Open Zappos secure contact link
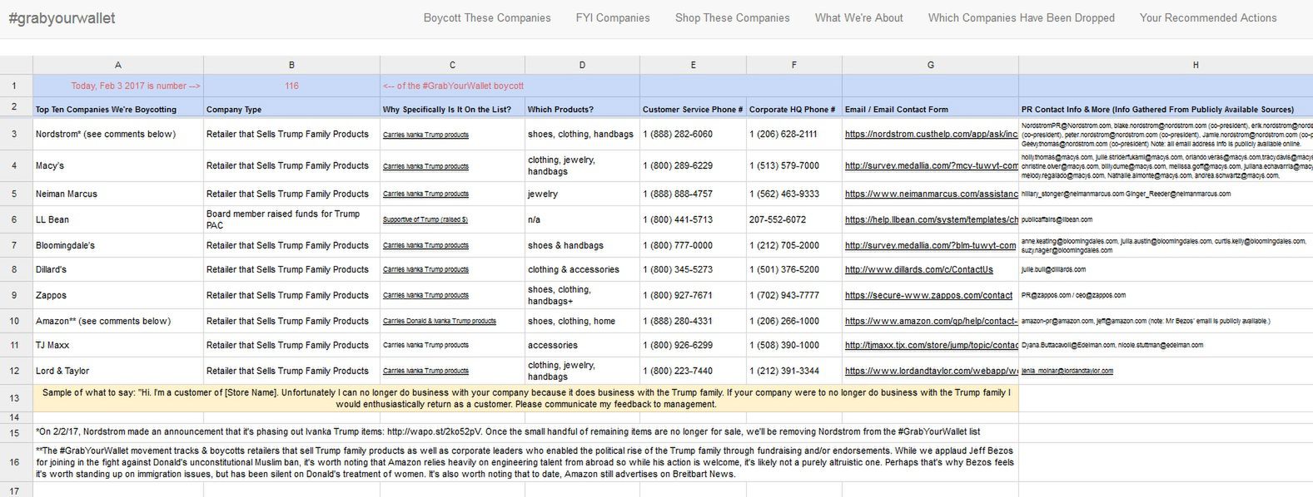 click(x=928, y=295)
